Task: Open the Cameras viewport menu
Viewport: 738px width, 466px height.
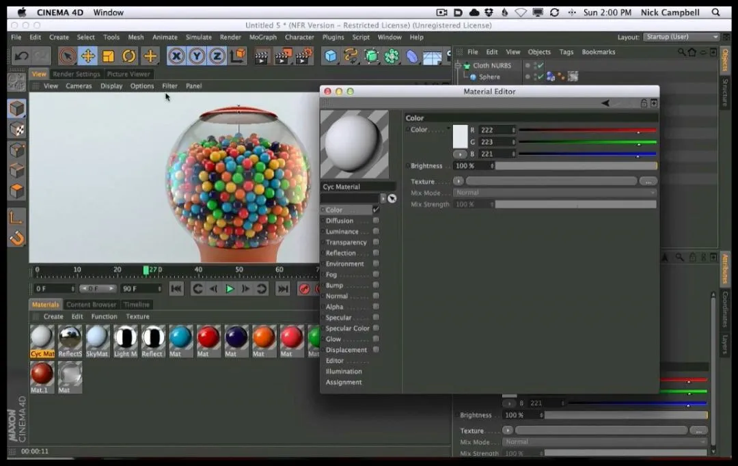Action: (79, 86)
